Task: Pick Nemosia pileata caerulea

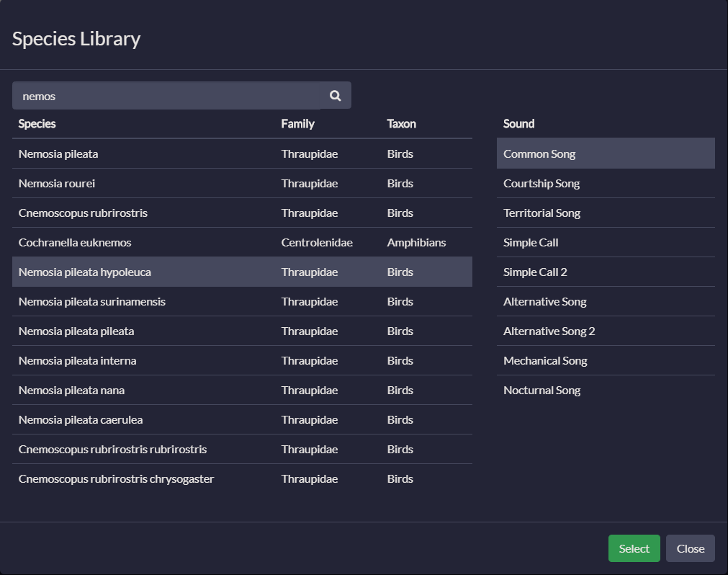Action: click(242, 419)
